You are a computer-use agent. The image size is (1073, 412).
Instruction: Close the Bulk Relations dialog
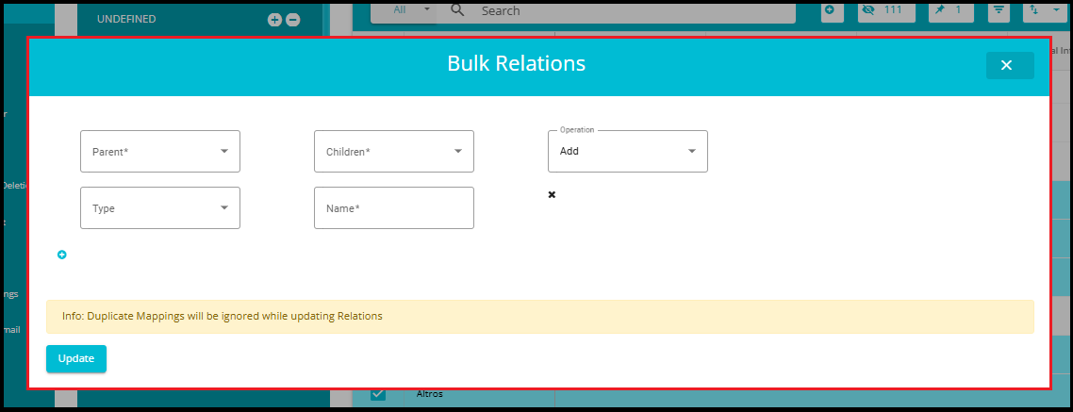pyautogui.click(x=1010, y=66)
